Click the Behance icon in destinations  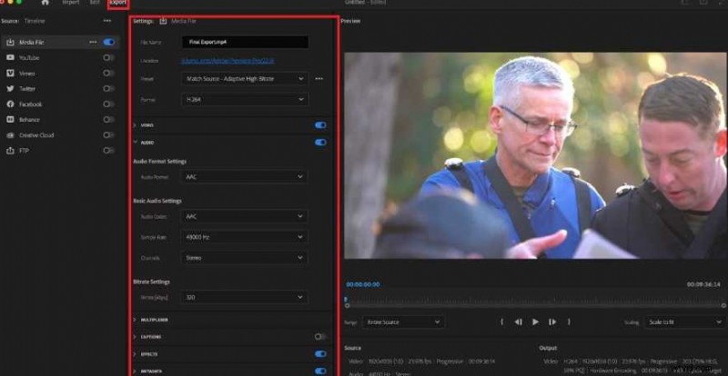click(x=10, y=120)
